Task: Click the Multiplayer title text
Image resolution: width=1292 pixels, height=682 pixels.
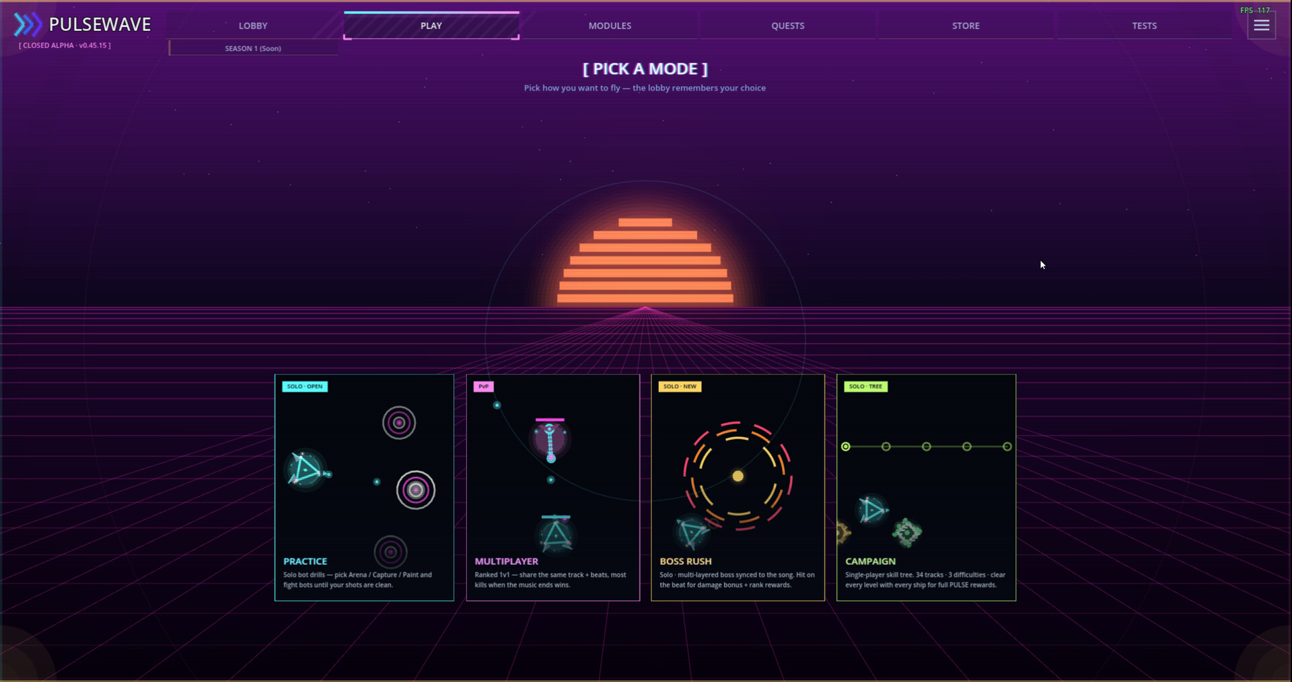Action: (x=507, y=561)
